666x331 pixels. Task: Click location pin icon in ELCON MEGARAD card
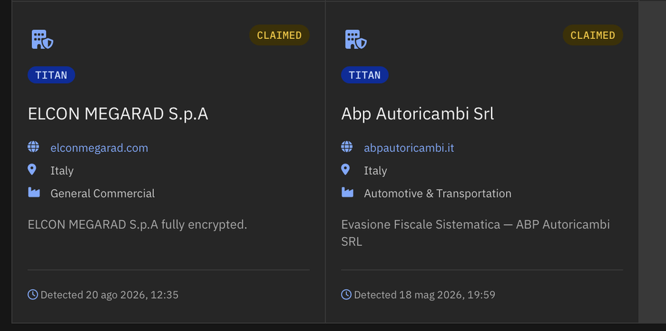pyautogui.click(x=32, y=170)
